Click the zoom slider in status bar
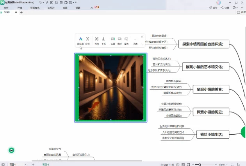246x166 pixels. [200, 164]
